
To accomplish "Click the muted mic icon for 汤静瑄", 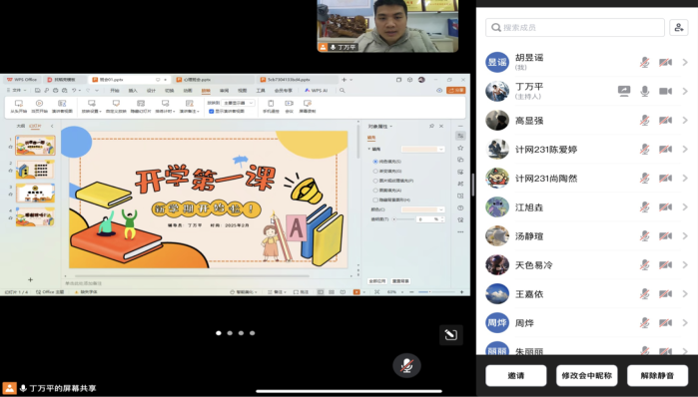I will pos(645,236).
